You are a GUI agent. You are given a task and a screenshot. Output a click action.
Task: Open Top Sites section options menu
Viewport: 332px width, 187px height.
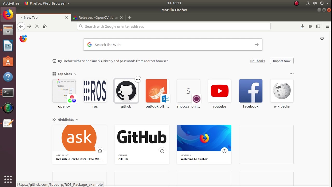tap(292, 74)
